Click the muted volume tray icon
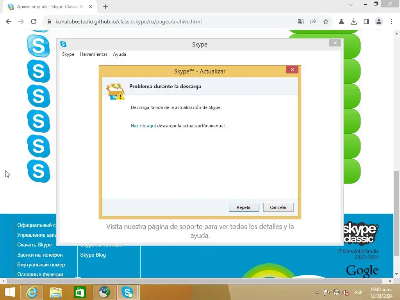The image size is (400, 300). (346, 293)
